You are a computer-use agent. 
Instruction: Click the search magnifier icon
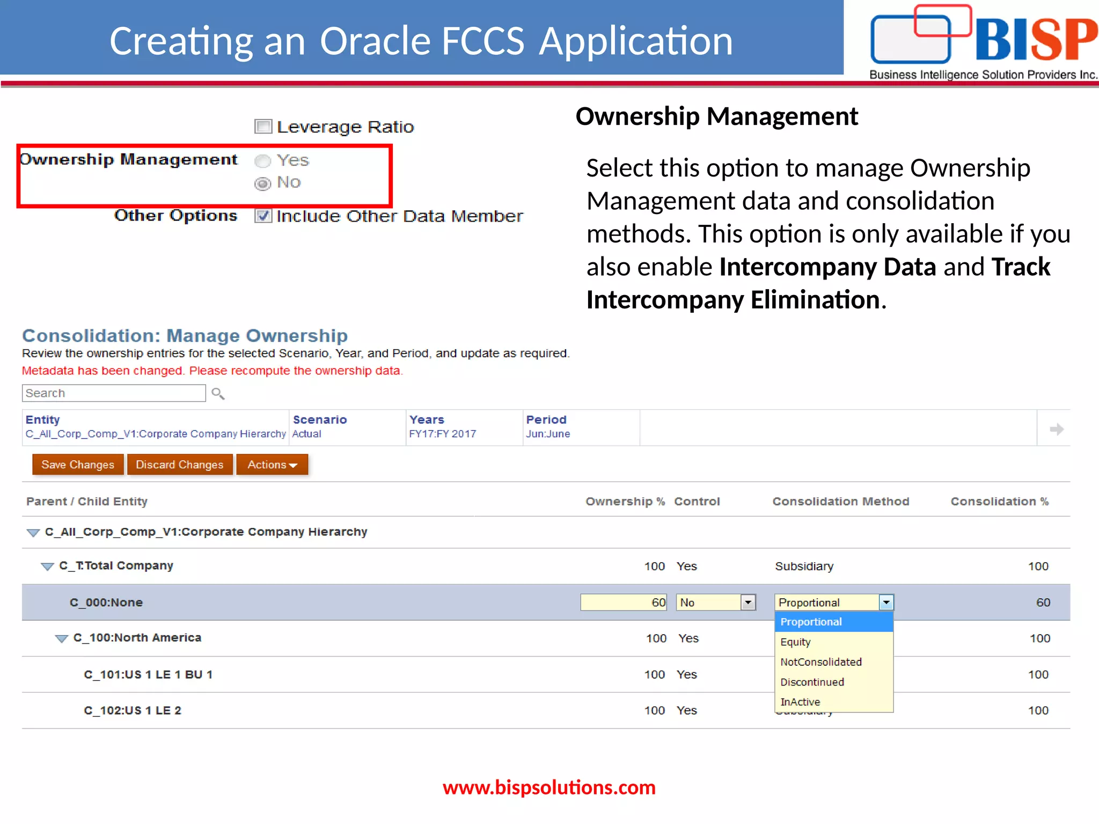218,393
